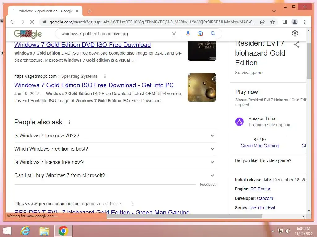This screenshot has width=317, height=237.
Task: Click in the Google search input field
Action: 115,34
